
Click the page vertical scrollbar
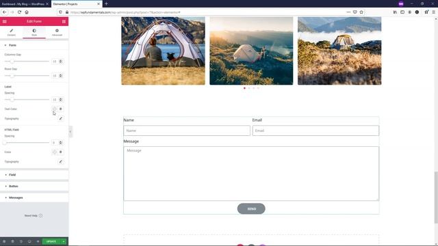[436, 197]
